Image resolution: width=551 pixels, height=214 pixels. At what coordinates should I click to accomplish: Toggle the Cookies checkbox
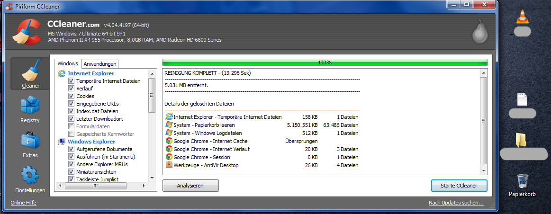72,96
